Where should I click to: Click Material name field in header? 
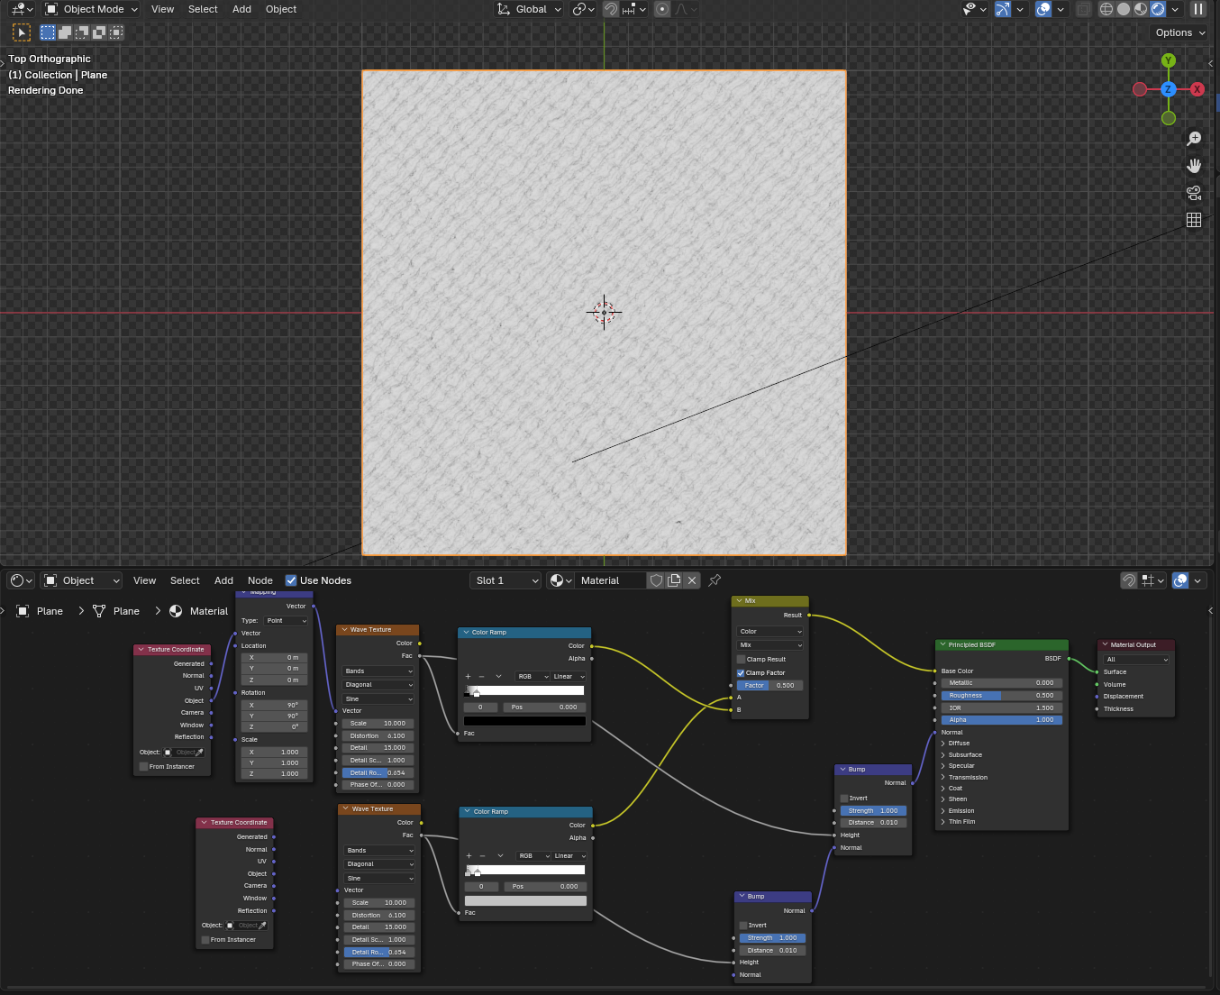tap(611, 580)
